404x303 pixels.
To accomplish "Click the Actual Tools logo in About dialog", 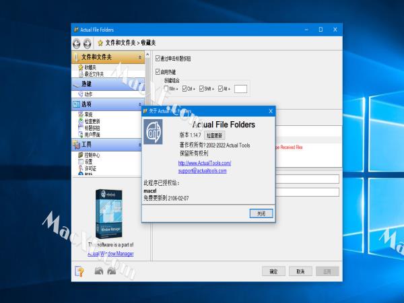I will (x=153, y=132).
